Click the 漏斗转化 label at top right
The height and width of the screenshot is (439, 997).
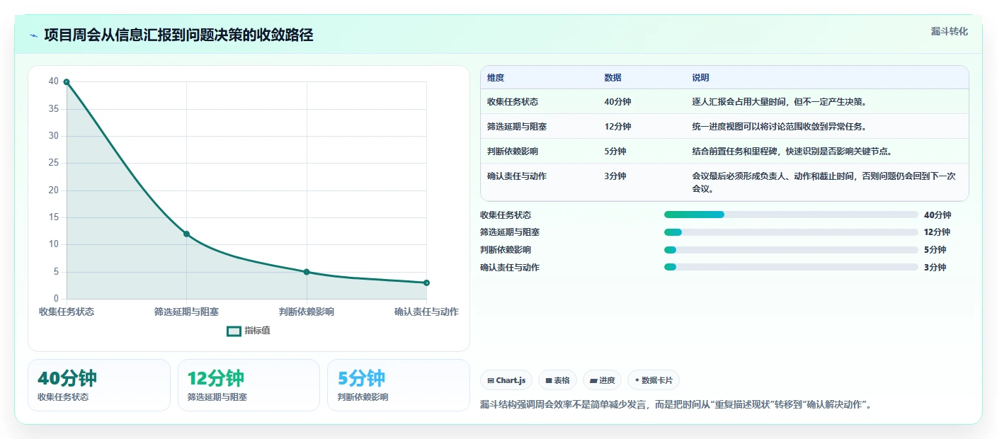(x=949, y=31)
